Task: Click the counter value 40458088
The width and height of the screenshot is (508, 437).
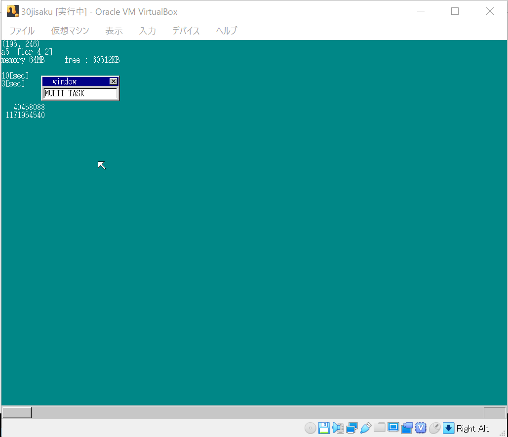Action: coord(29,107)
